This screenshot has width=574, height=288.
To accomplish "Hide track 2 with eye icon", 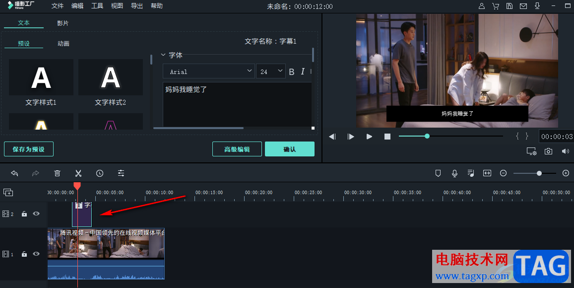I will pos(36,214).
